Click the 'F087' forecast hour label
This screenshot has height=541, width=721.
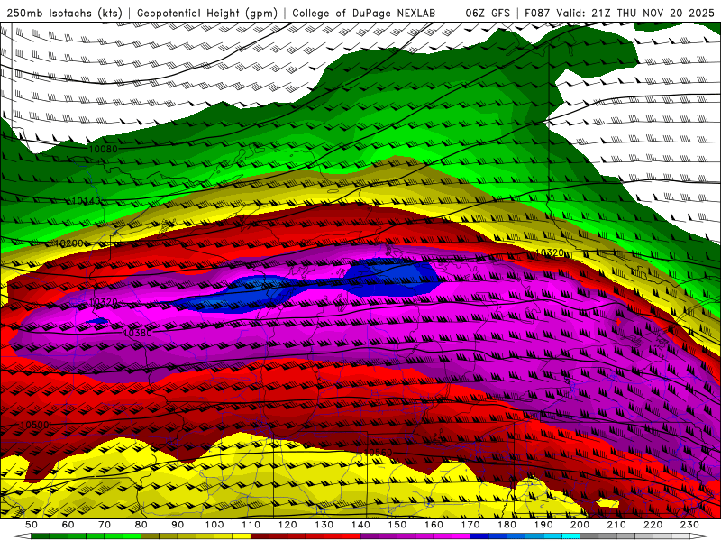coord(537,14)
